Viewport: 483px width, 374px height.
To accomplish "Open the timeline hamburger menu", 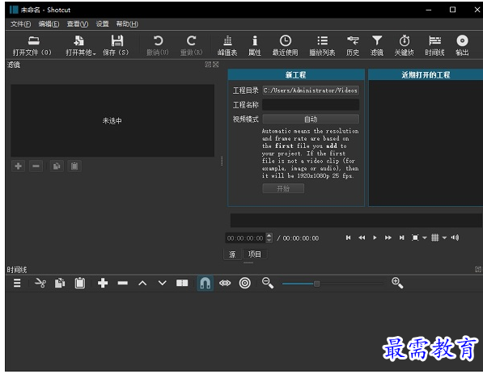I will pyautogui.click(x=17, y=283).
